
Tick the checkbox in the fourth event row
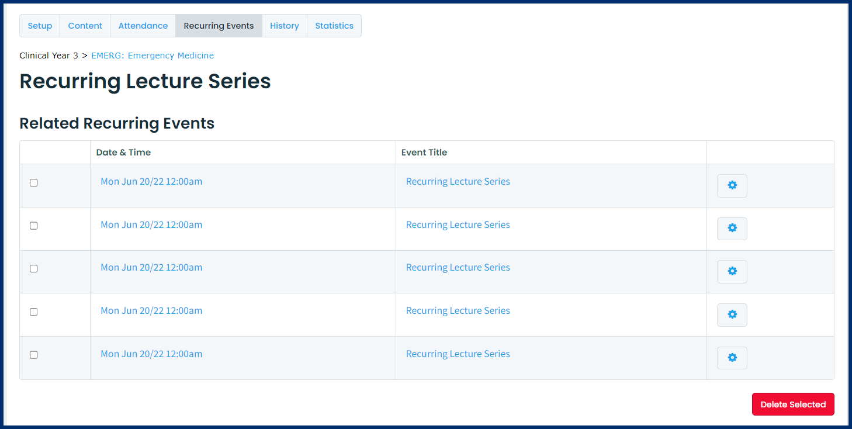34,312
